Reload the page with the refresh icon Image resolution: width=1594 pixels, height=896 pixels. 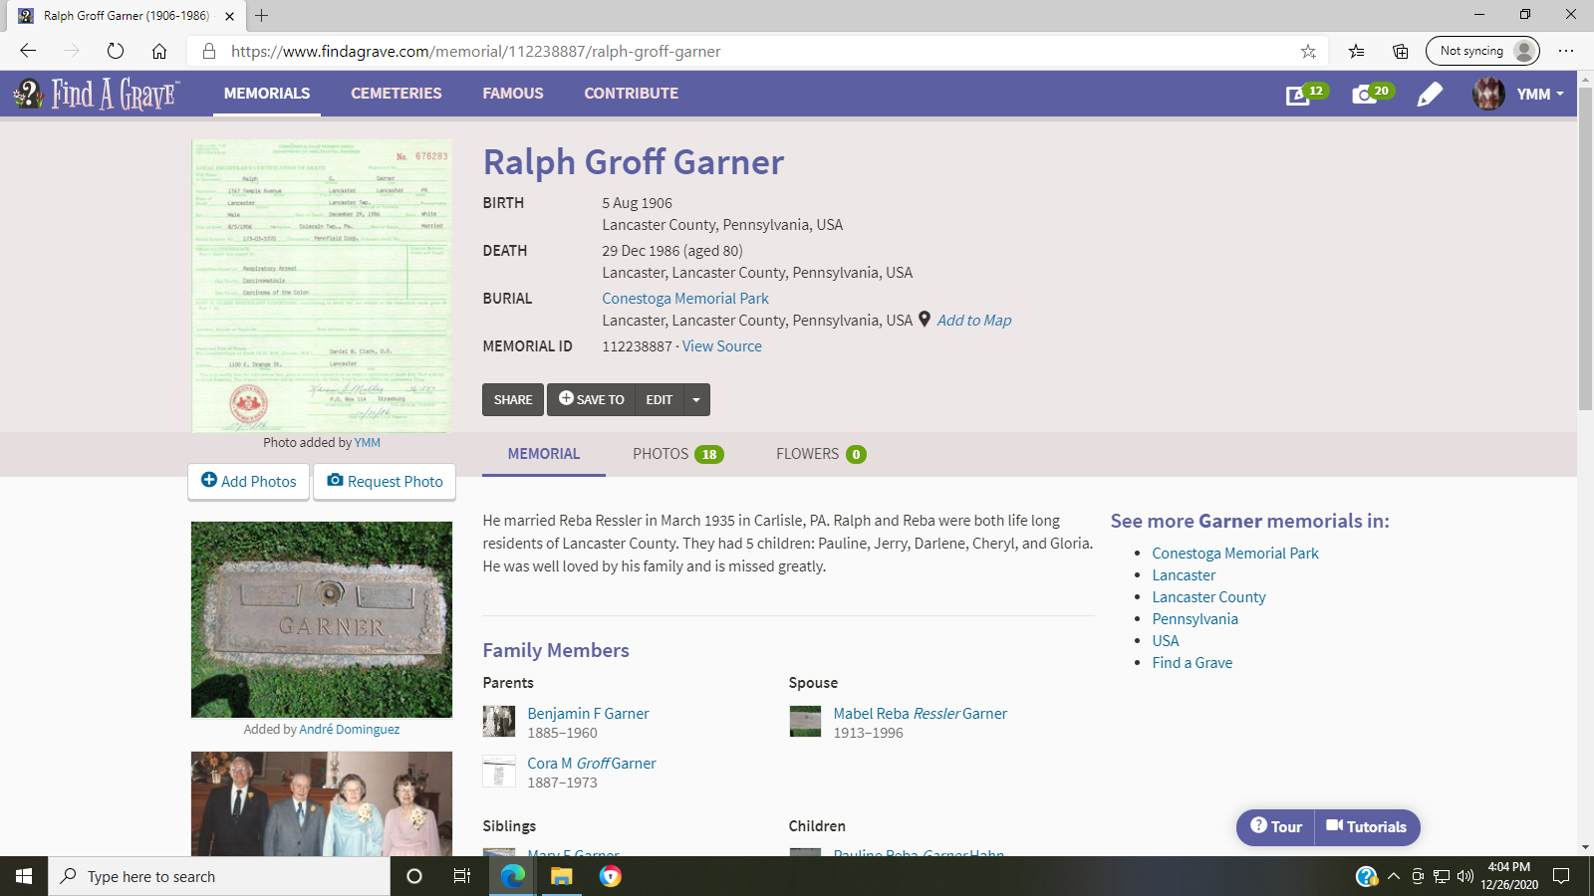[x=116, y=51]
